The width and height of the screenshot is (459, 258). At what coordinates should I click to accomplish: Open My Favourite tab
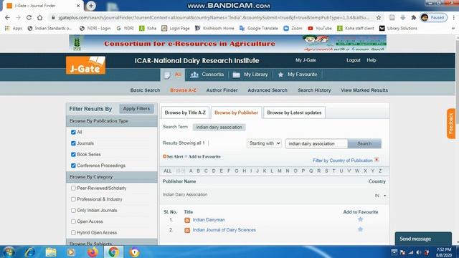(298, 75)
